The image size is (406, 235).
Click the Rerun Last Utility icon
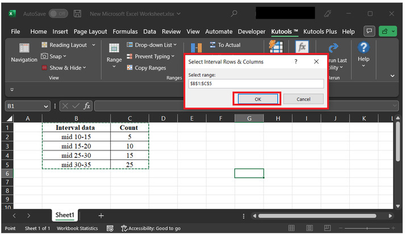point(334,49)
